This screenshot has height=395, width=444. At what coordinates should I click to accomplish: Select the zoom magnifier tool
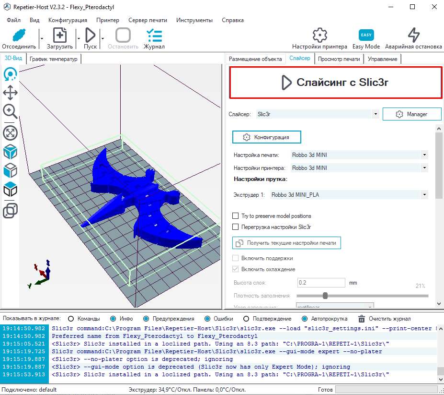pyautogui.click(x=10, y=111)
